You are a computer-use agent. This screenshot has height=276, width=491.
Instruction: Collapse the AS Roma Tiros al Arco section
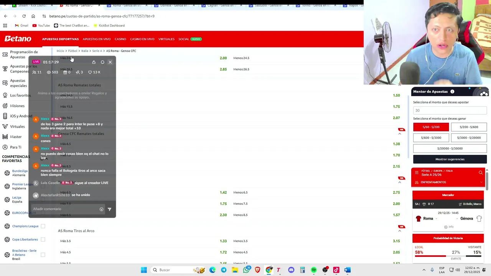click(x=400, y=231)
